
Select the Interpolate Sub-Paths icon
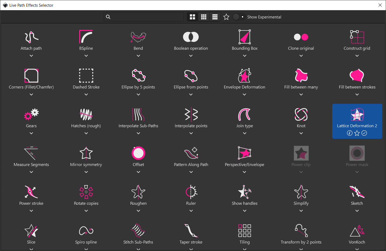(x=138, y=114)
